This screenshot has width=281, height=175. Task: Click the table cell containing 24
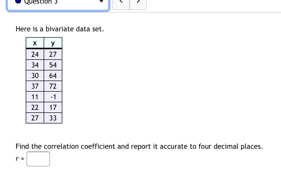35,54
